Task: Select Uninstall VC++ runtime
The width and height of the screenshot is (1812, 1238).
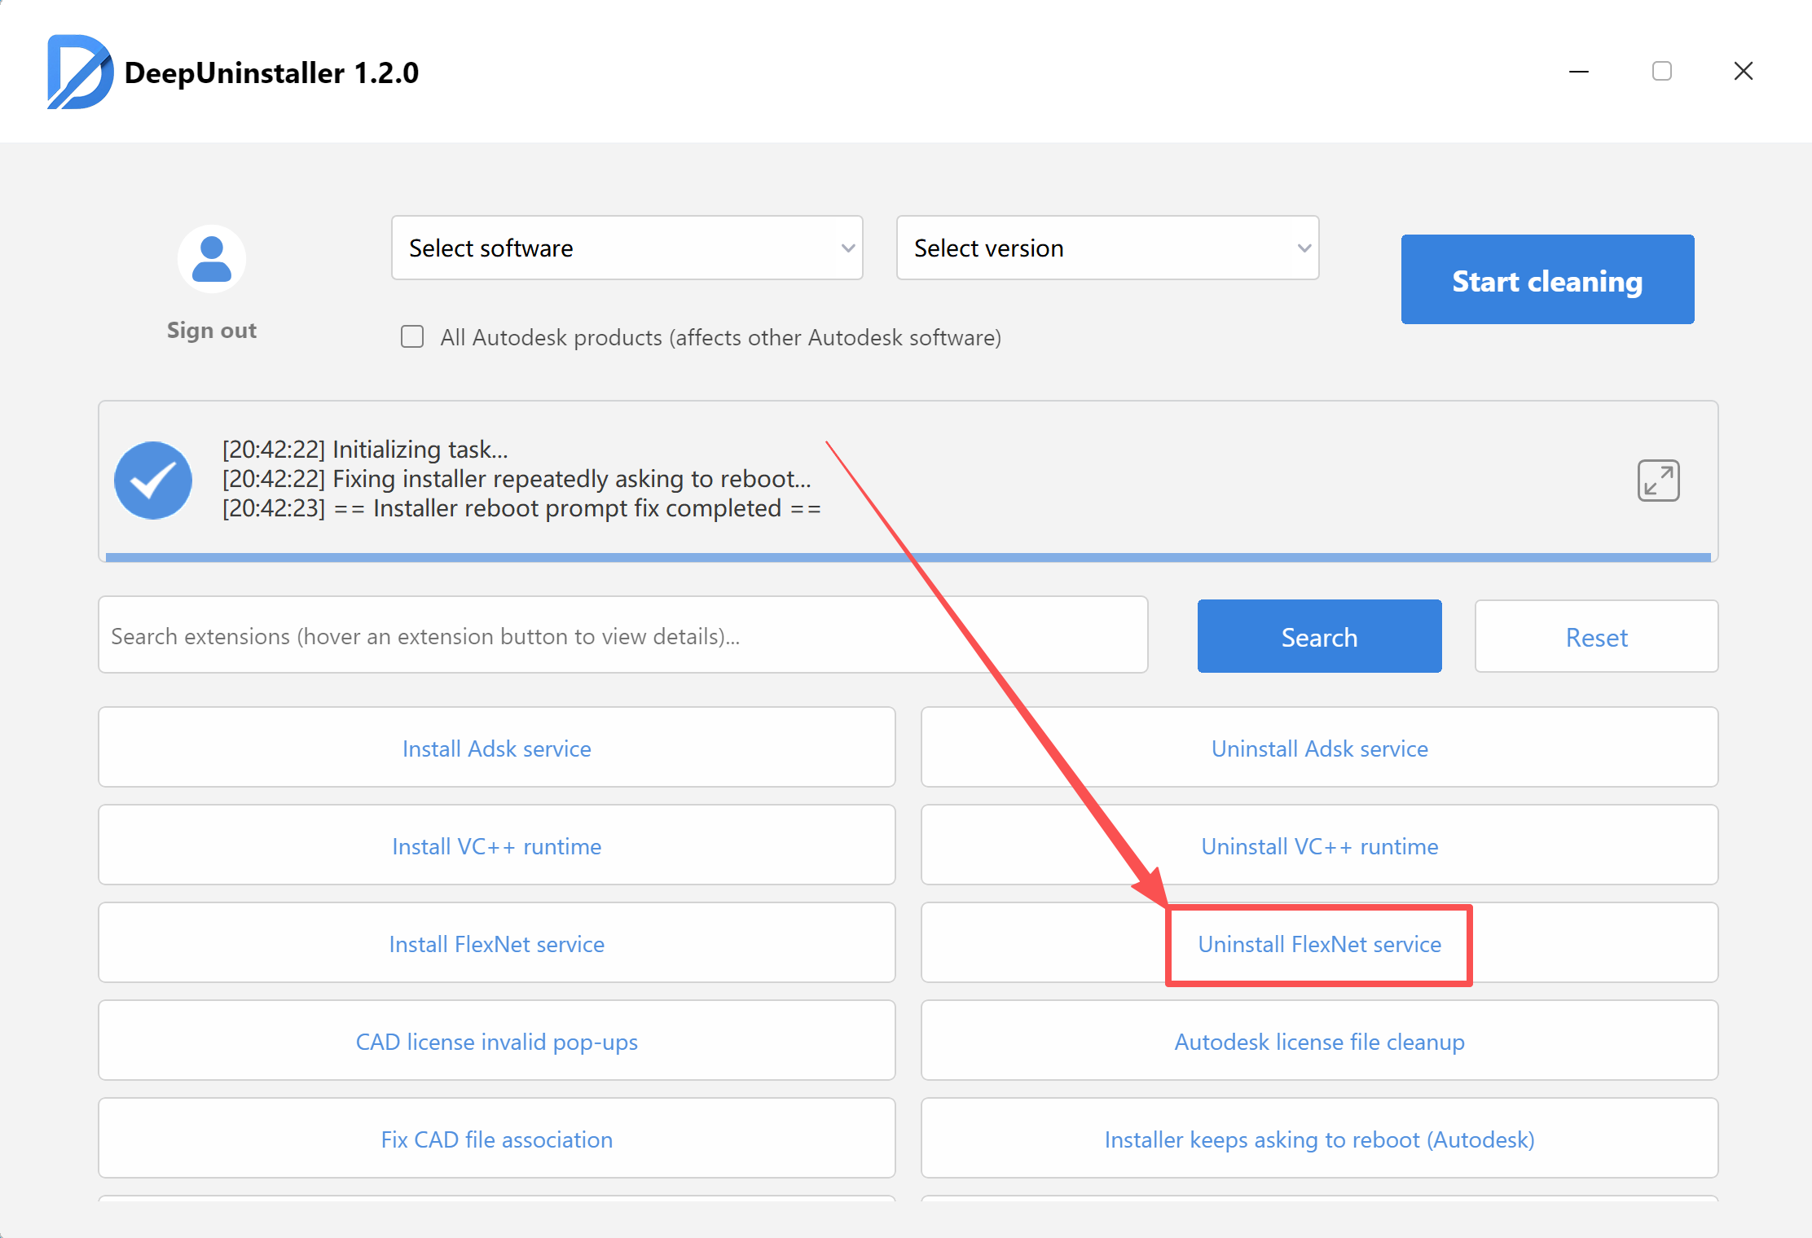Action: (1319, 845)
